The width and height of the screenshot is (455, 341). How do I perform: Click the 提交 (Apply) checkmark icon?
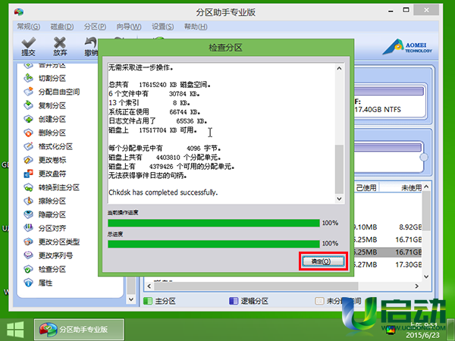29,42
